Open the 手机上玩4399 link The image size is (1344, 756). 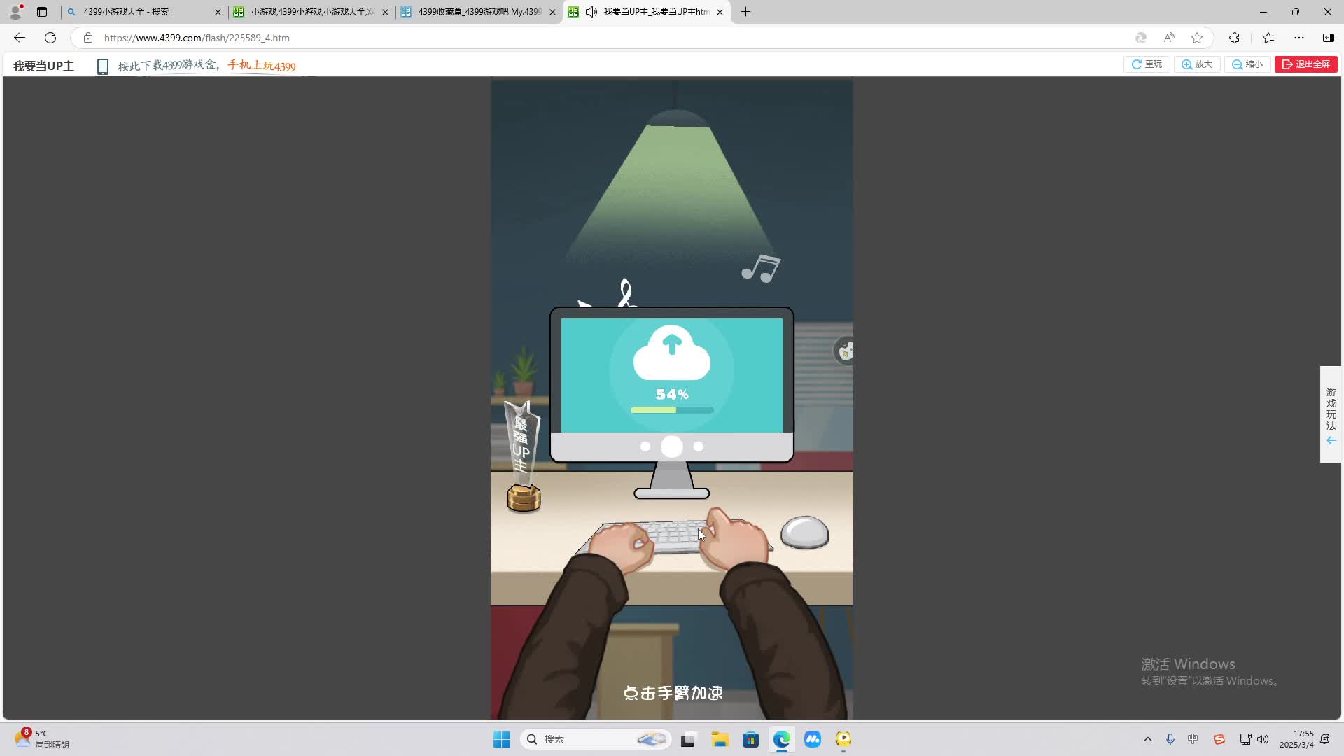tap(261, 66)
